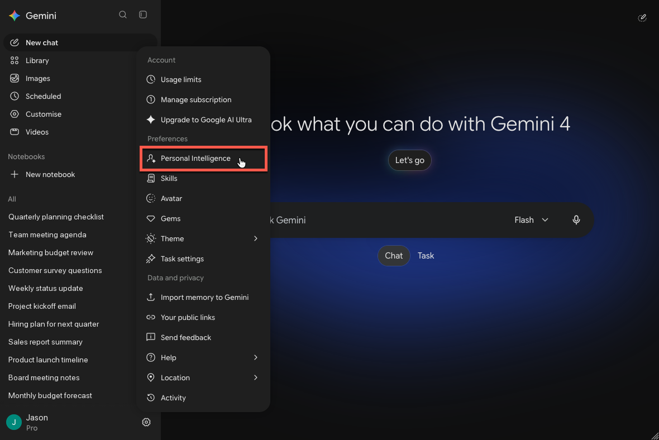Image resolution: width=659 pixels, height=440 pixels.
Task: Open the Quarterly planning checklist chat
Action: [x=56, y=217]
